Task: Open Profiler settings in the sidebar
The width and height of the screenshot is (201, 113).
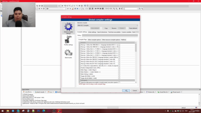Action: [x=68, y=40]
